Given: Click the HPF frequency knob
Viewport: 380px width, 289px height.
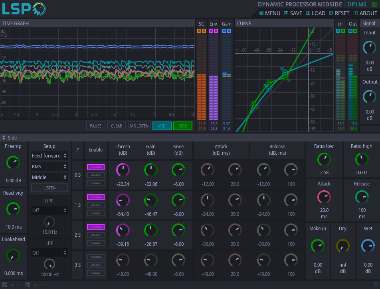Looking at the screenshot, I should pyautogui.click(x=49, y=222).
